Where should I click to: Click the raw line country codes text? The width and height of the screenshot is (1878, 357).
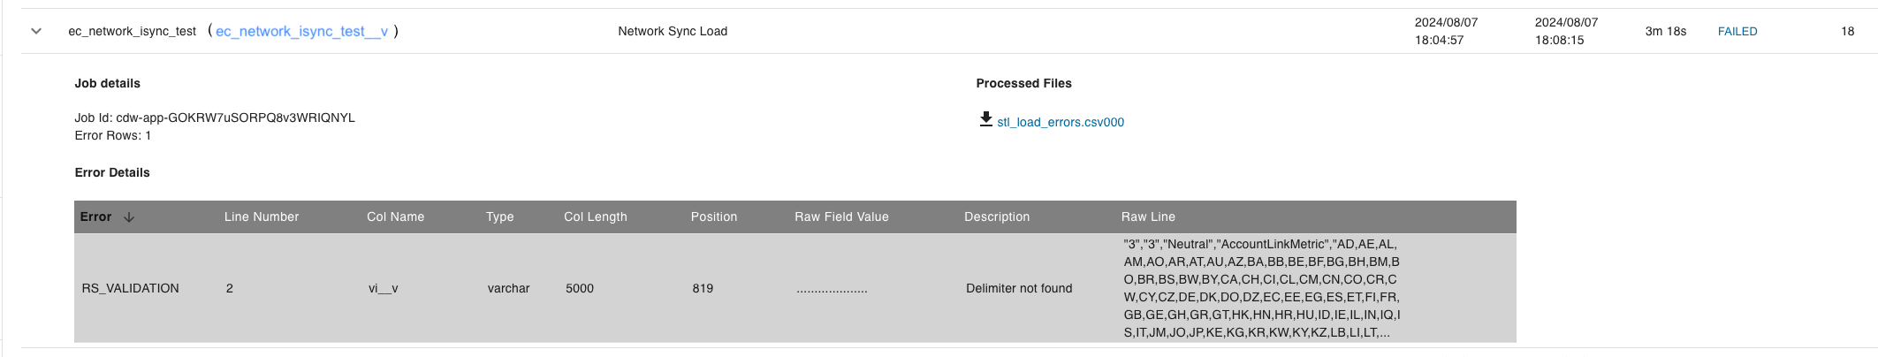1261,288
